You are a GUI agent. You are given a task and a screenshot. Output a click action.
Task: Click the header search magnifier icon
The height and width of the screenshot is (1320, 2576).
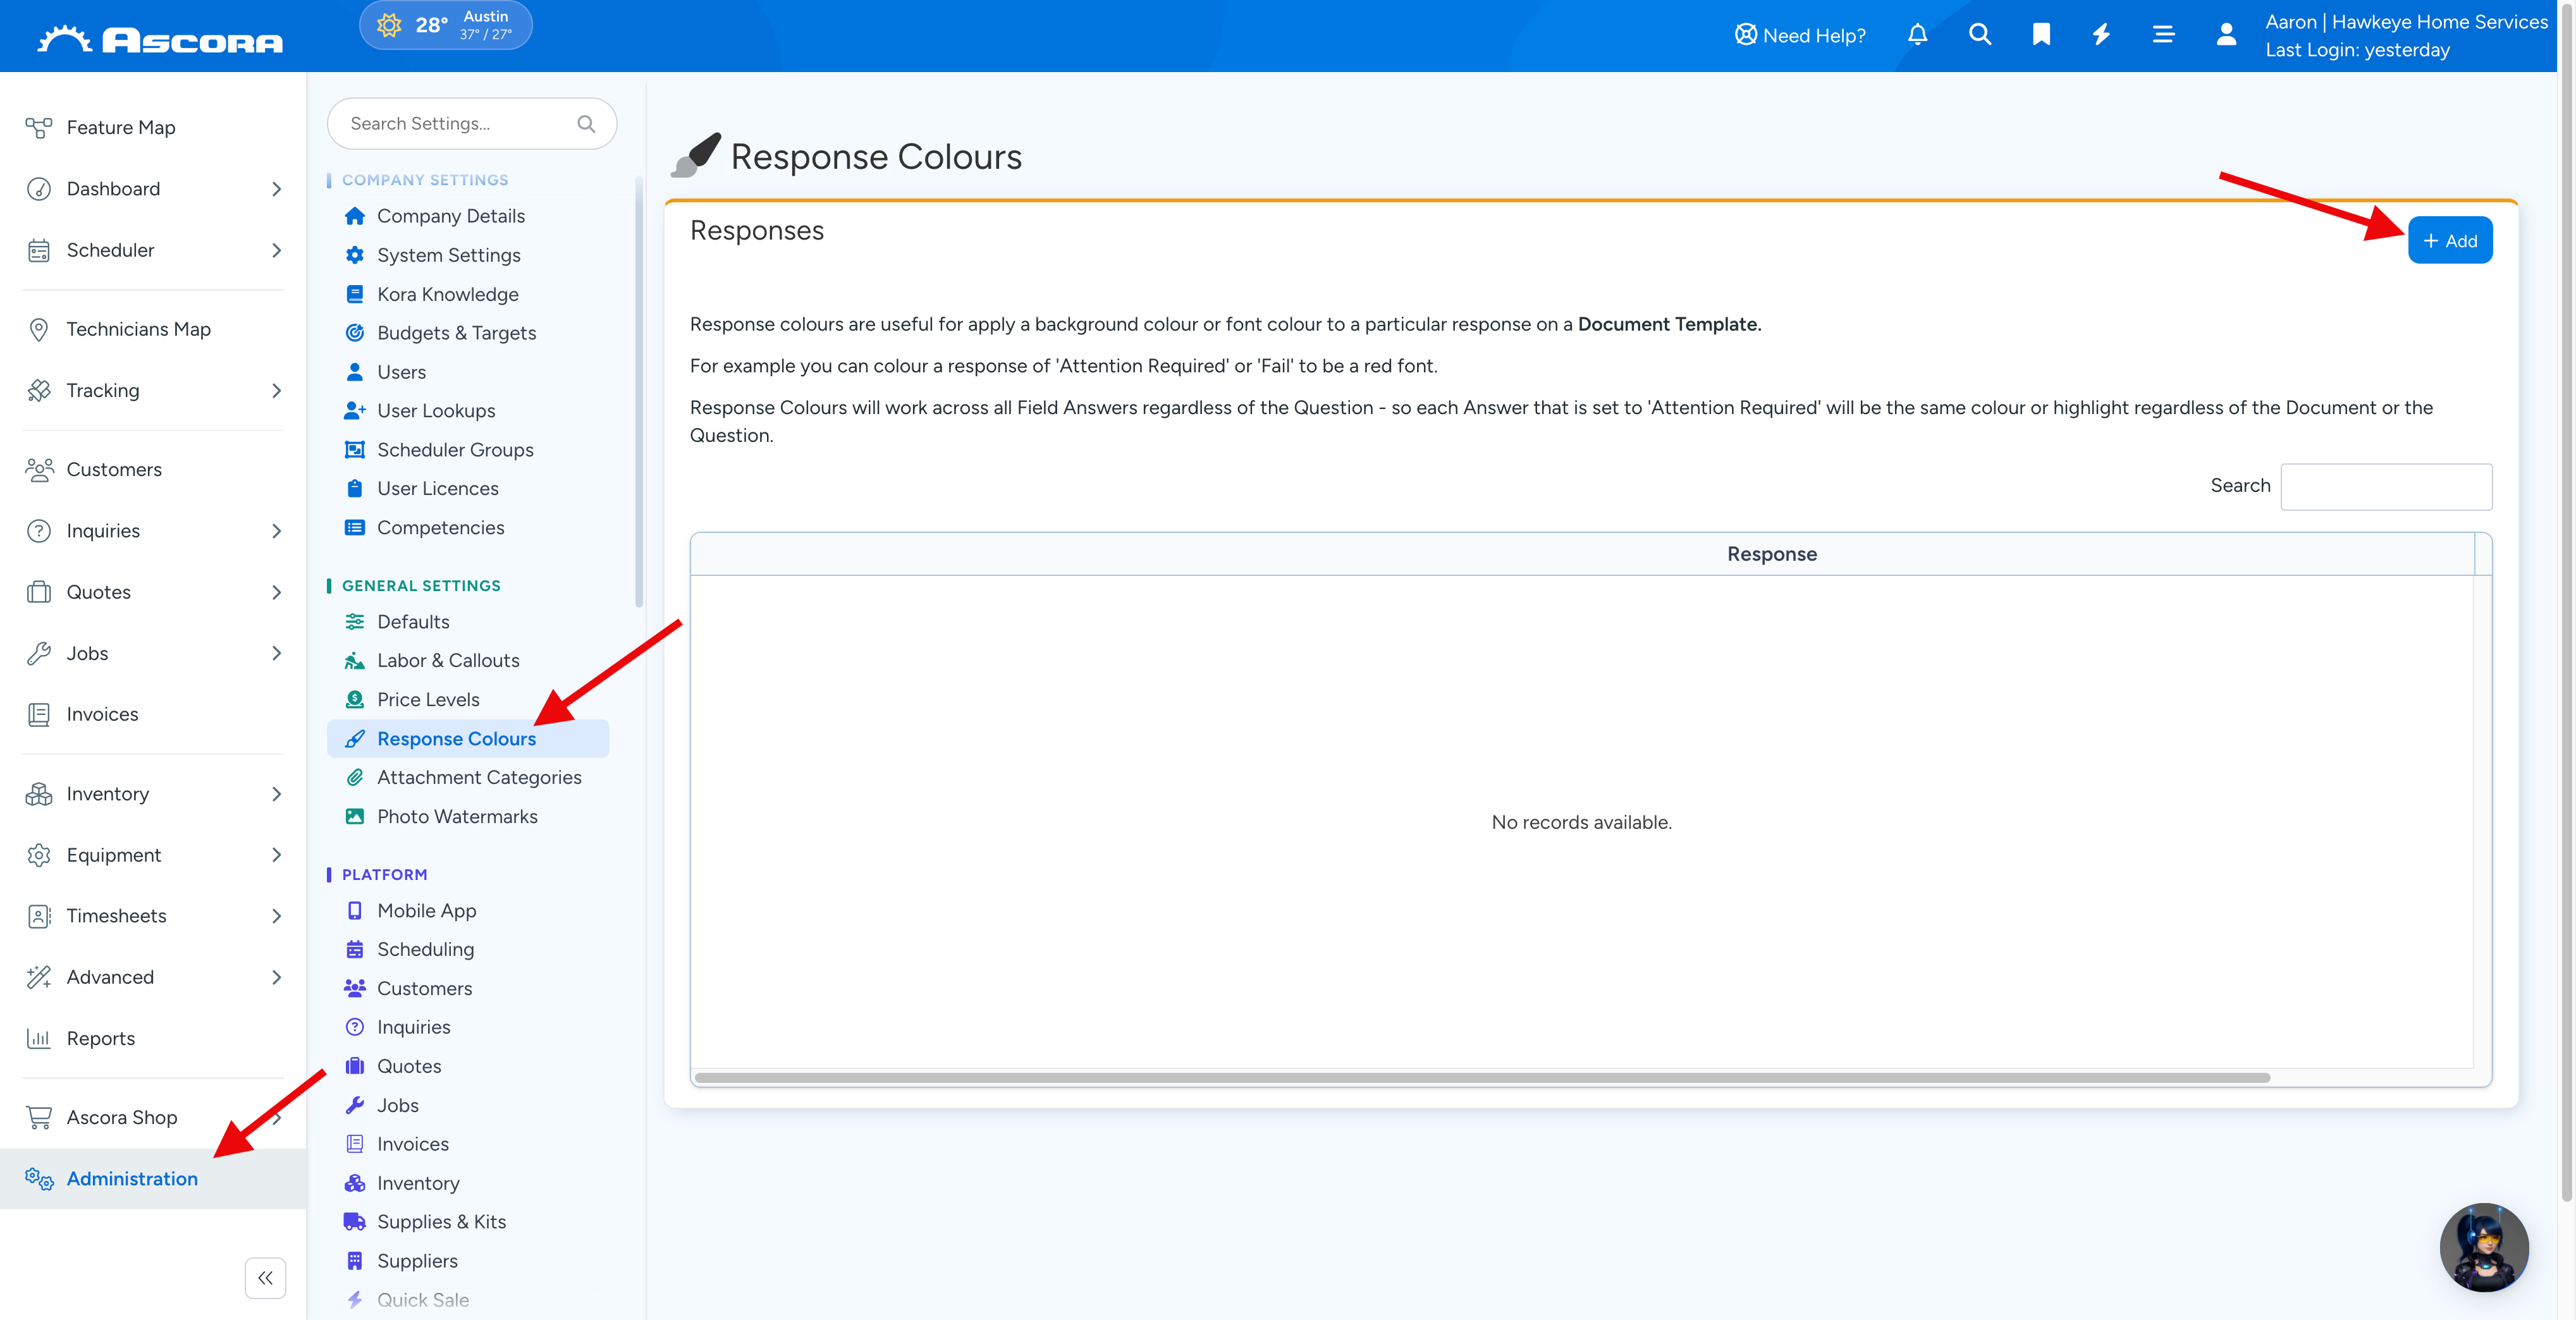pyautogui.click(x=1979, y=35)
